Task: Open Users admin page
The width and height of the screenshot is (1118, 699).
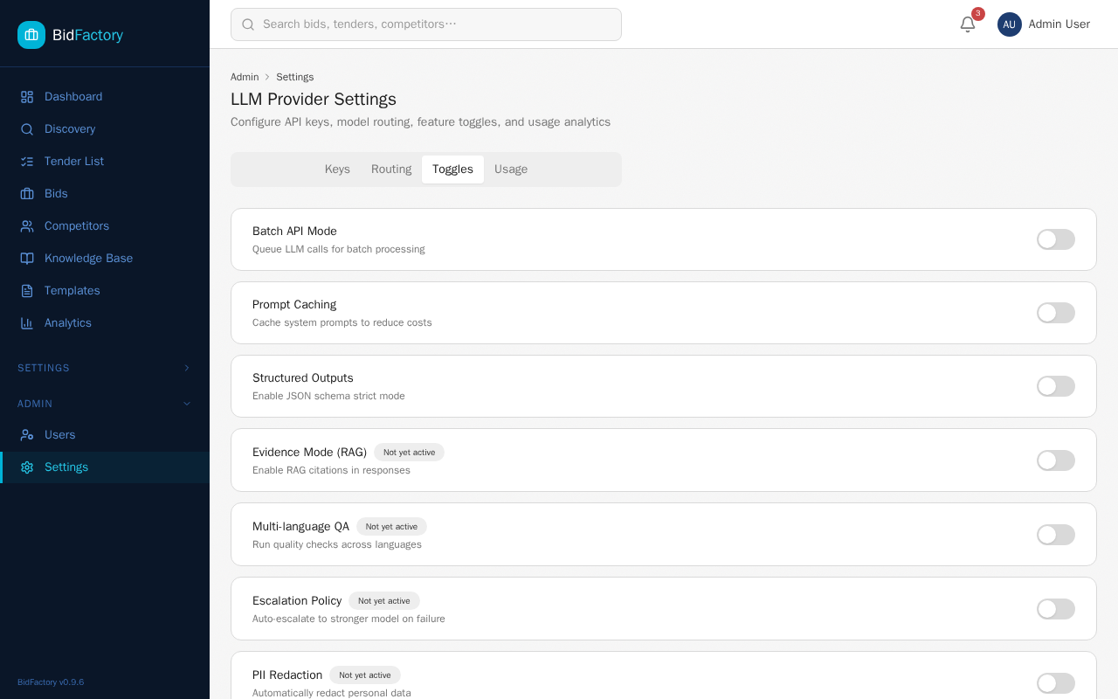Action: 105,435
